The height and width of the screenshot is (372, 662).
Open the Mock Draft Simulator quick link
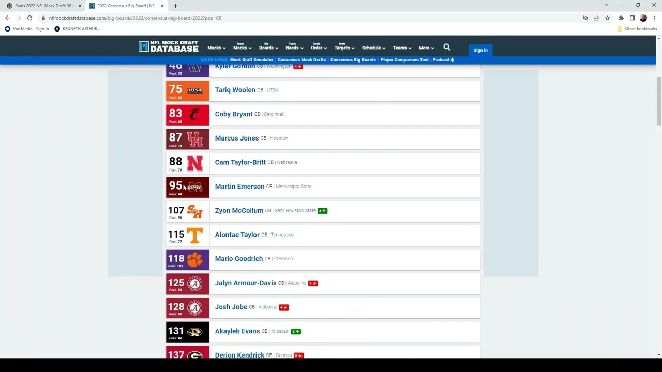tap(251, 60)
